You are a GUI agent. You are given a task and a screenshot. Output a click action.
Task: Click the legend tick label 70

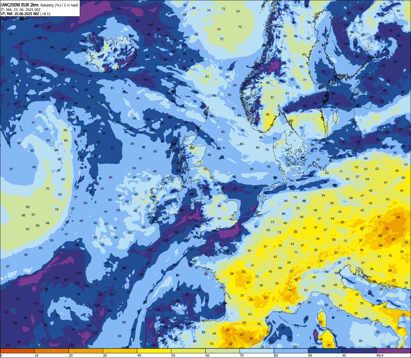tap(241, 355)
